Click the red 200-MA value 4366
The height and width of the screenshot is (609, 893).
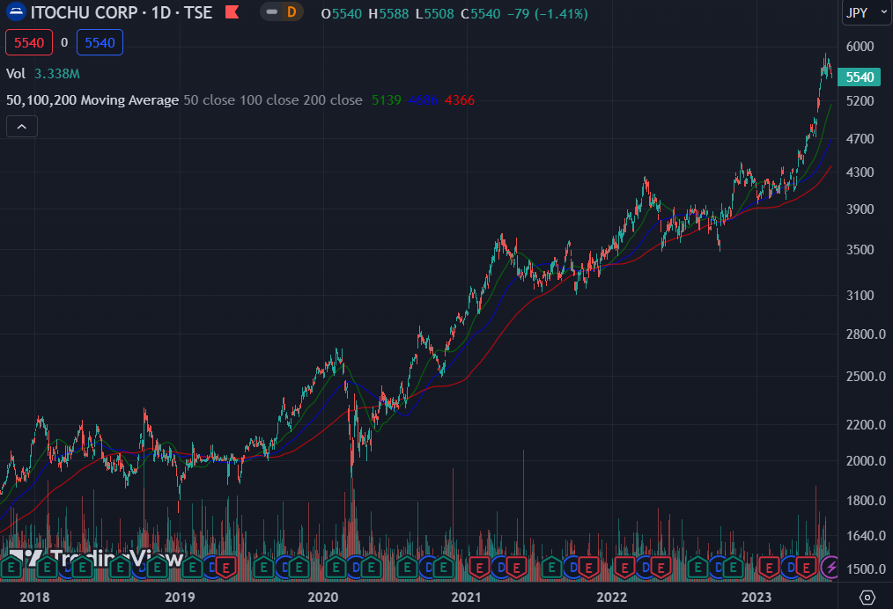coord(460,100)
